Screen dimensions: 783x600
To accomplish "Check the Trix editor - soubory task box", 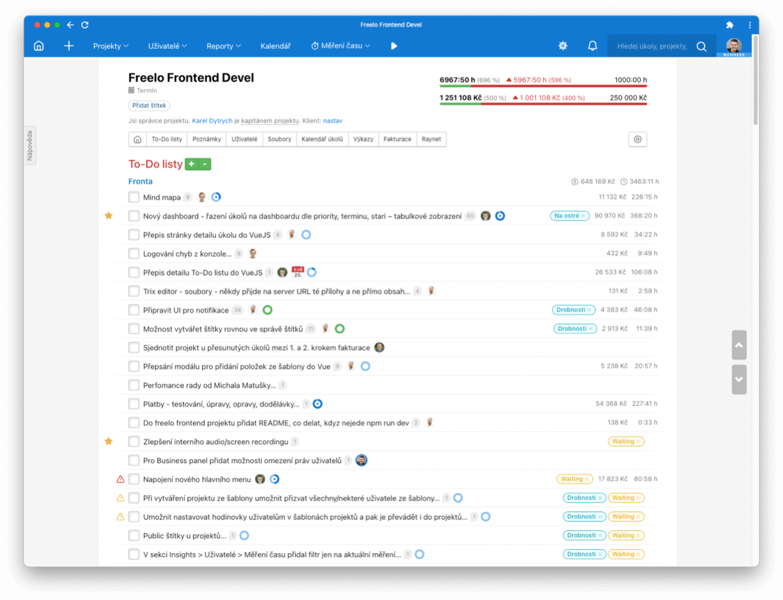I will click(134, 291).
